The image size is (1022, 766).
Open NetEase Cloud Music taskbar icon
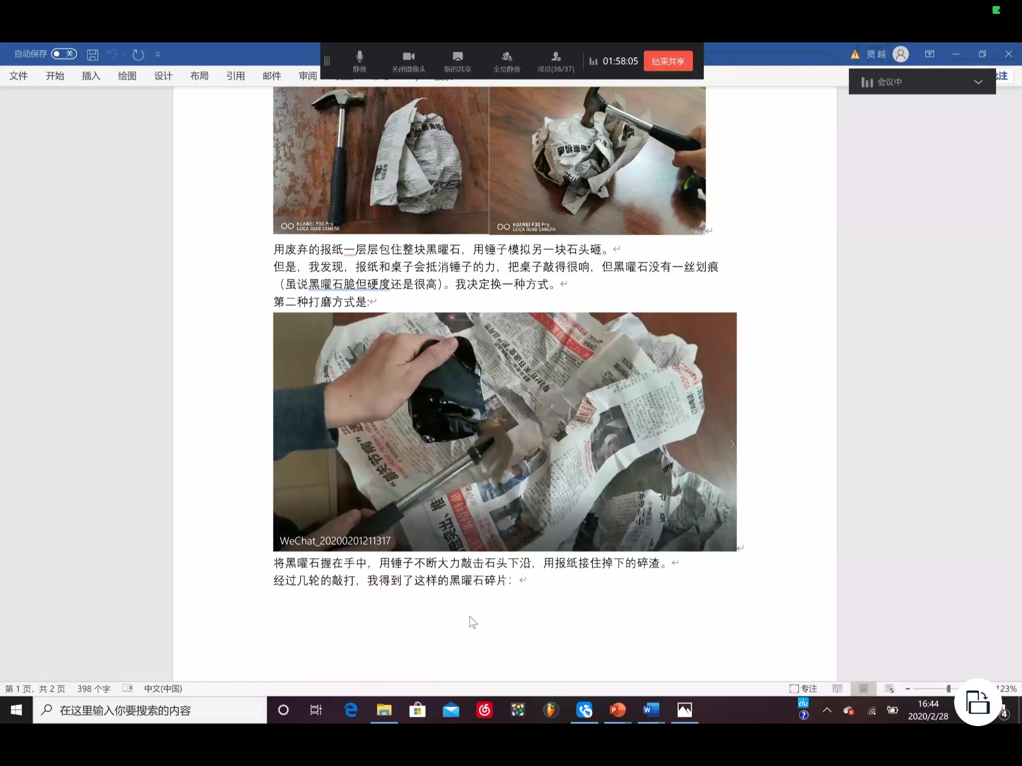(x=484, y=710)
